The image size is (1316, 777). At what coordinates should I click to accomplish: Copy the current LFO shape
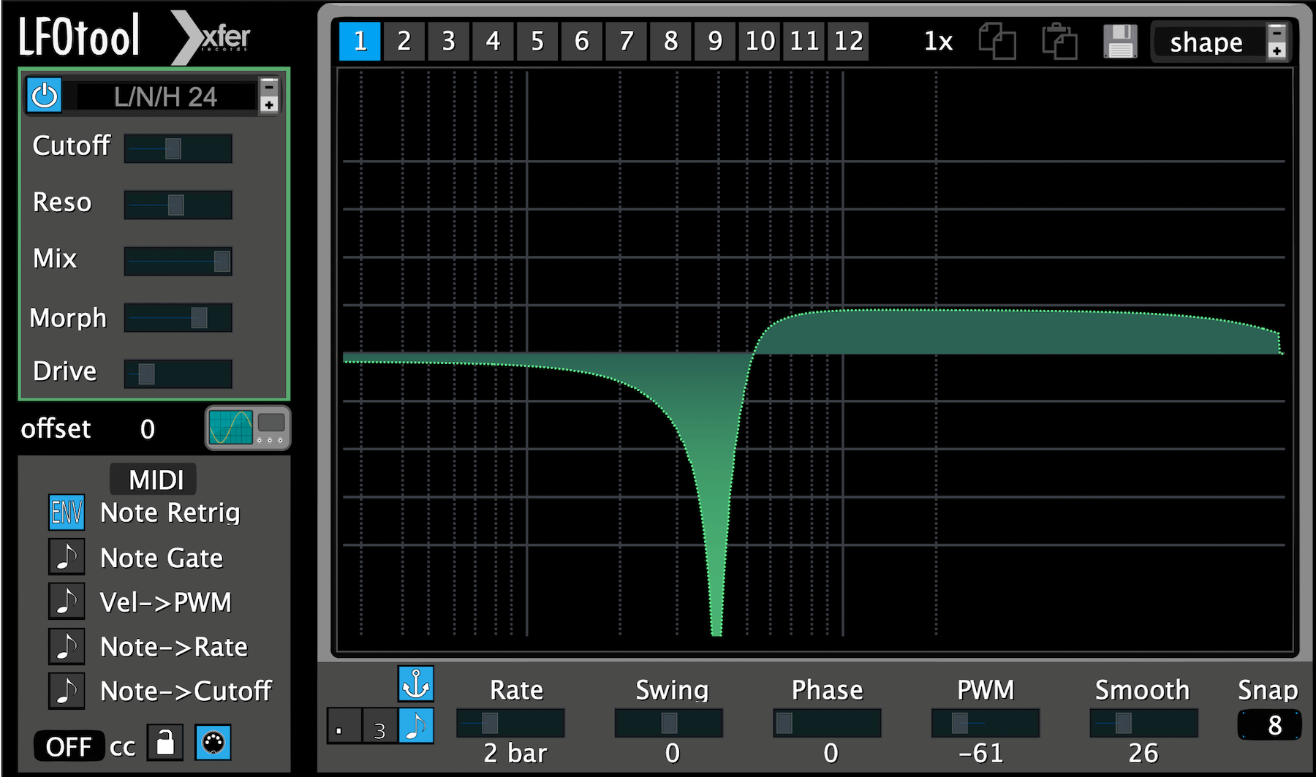pyautogui.click(x=997, y=42)
